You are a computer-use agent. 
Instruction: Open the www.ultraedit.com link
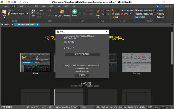82,71
